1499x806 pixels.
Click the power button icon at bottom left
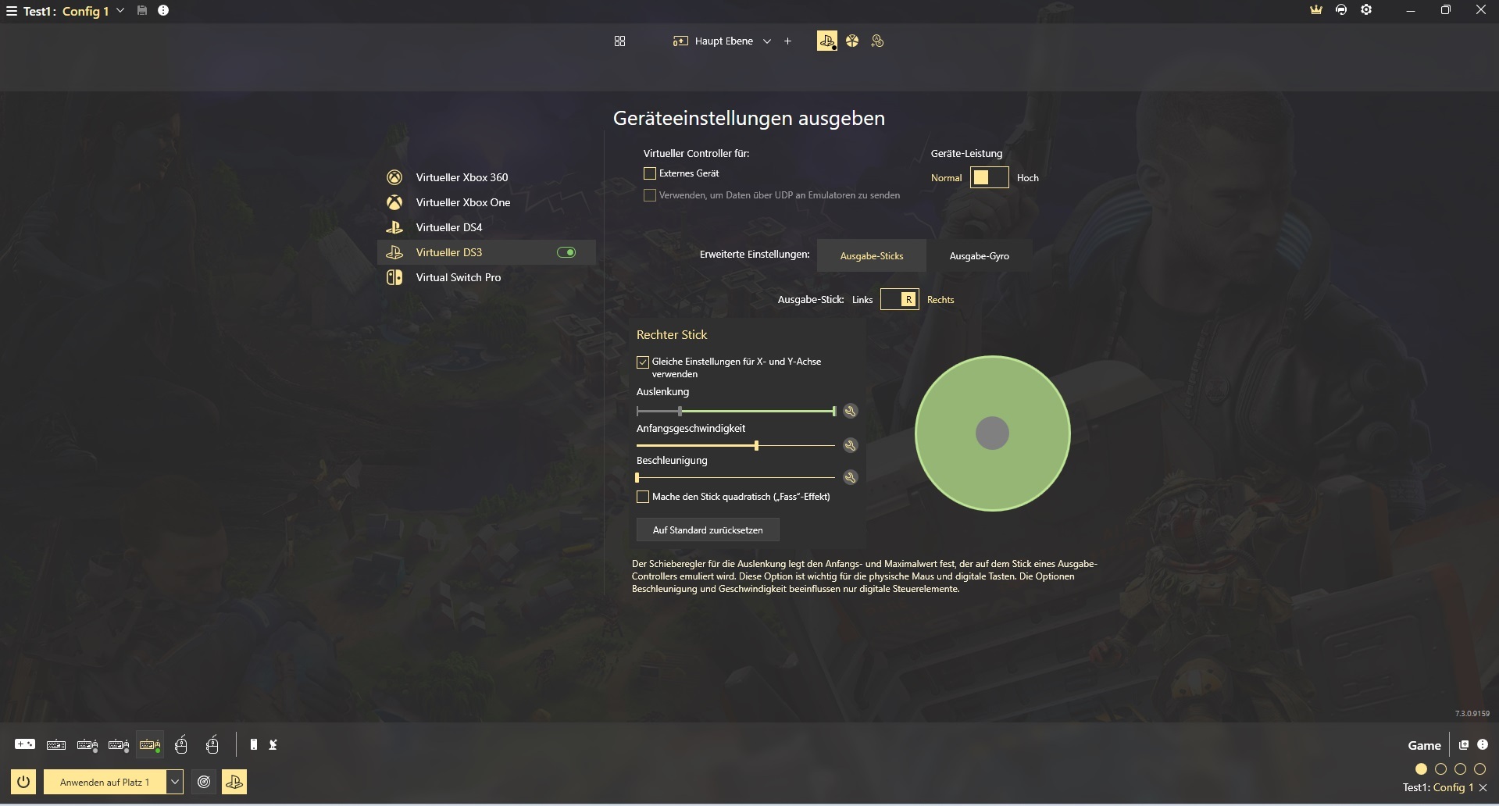tap(23, 782)
